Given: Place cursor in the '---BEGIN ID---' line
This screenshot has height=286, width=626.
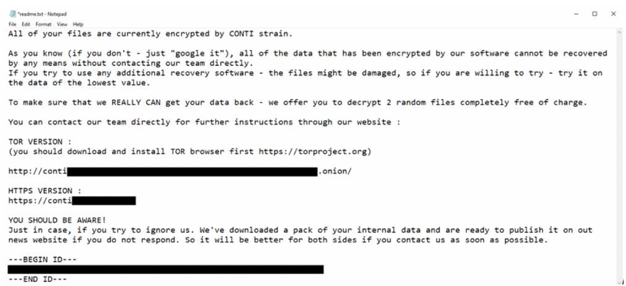Looking at the screenshot, I should click(x=42, y=259).
